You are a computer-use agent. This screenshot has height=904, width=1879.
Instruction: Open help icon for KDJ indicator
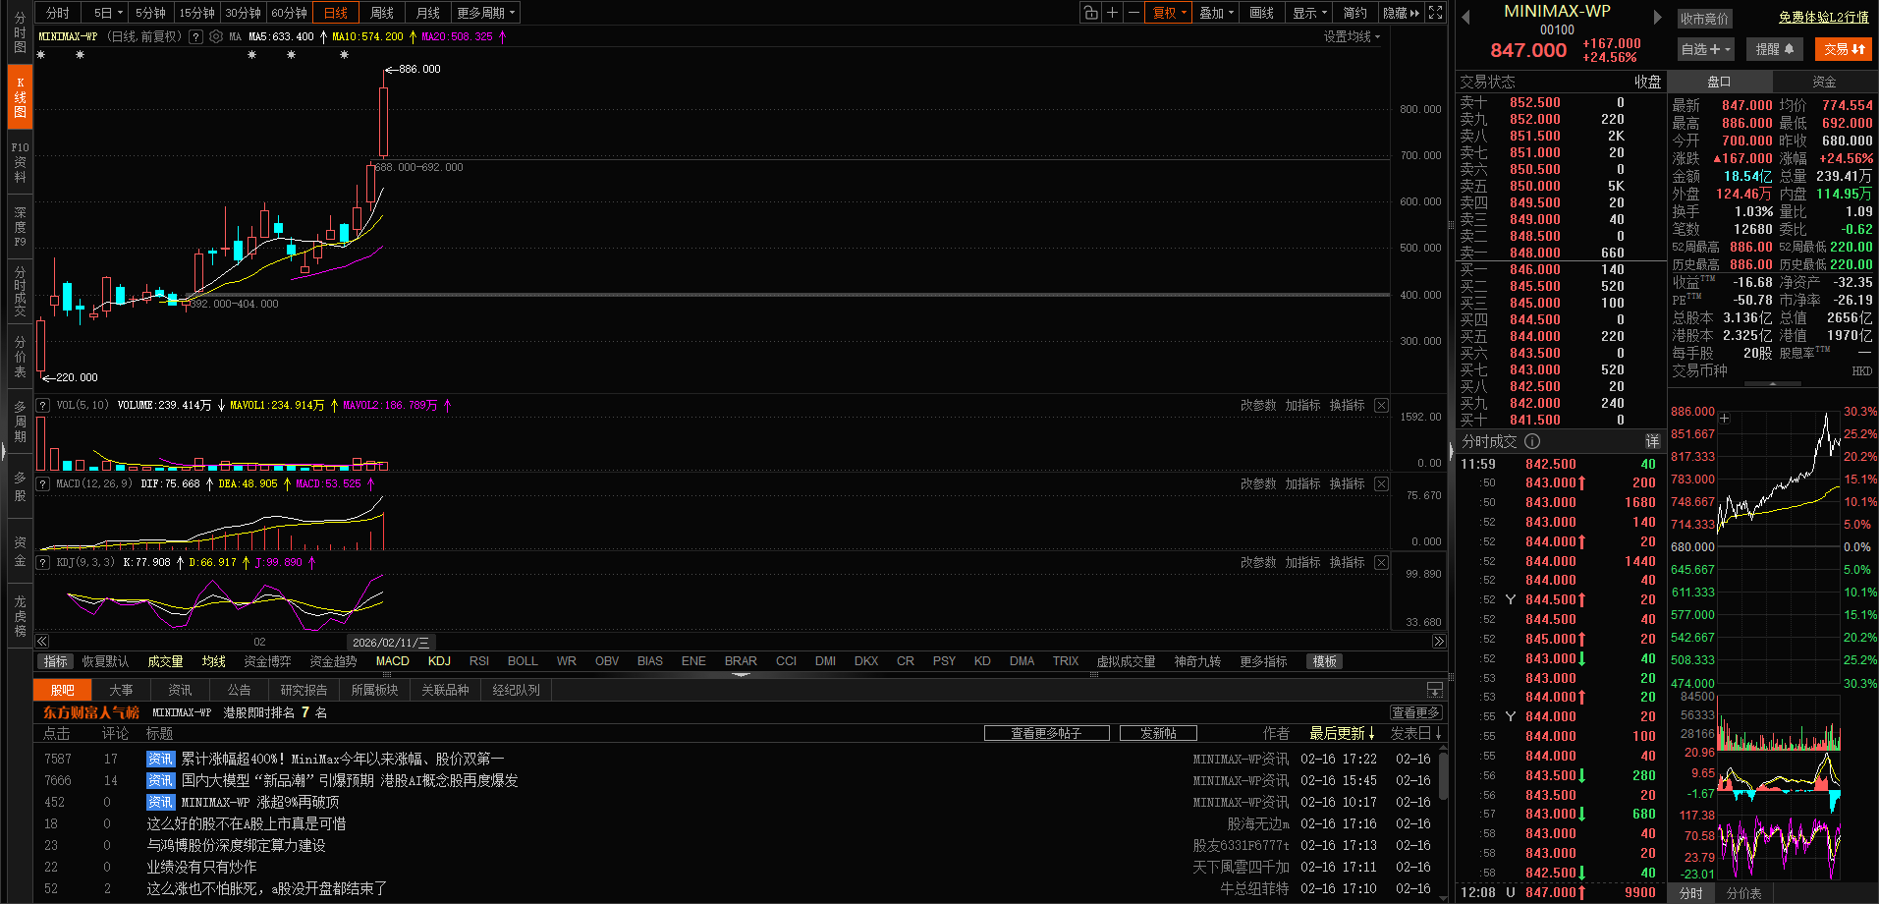(x=43, y=562)
